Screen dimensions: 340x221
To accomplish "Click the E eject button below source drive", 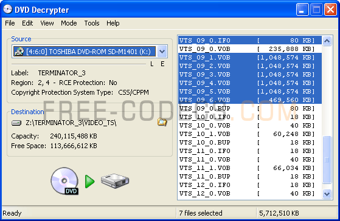I will pos(162,64).
